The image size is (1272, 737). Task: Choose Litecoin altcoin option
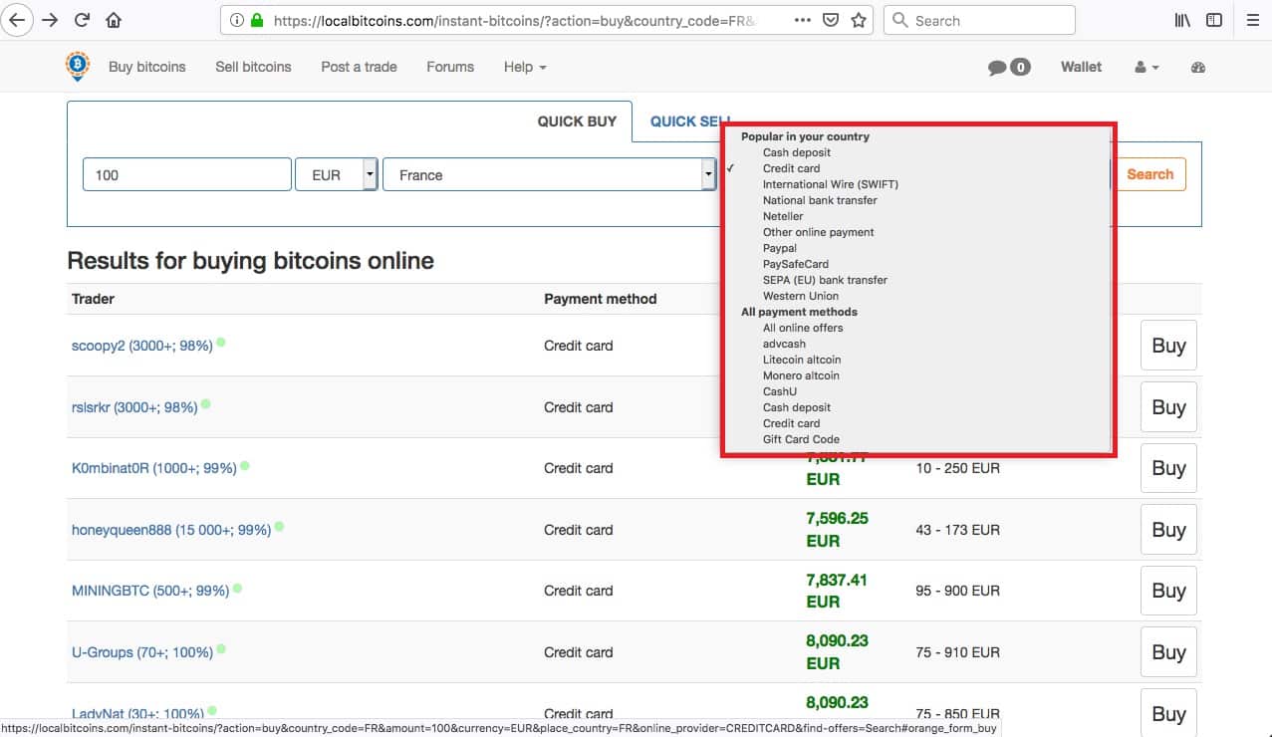tap(802, 360)
